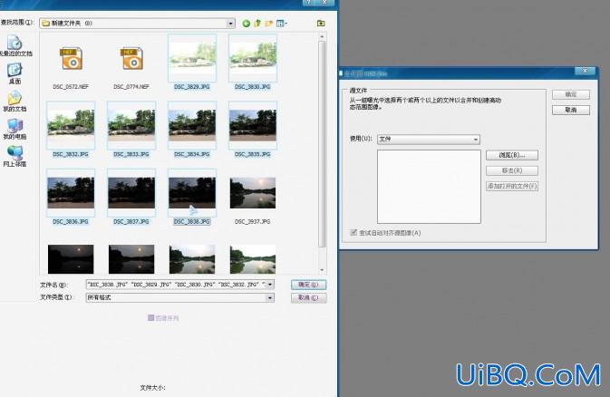Expand the file type dropdown
This screenshot has width=610, height=397.
[270, 297]
